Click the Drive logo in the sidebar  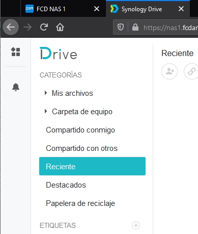59,54
